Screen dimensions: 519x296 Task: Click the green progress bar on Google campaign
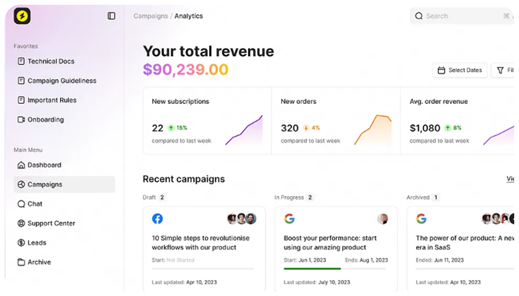click(x=312, y=269)
